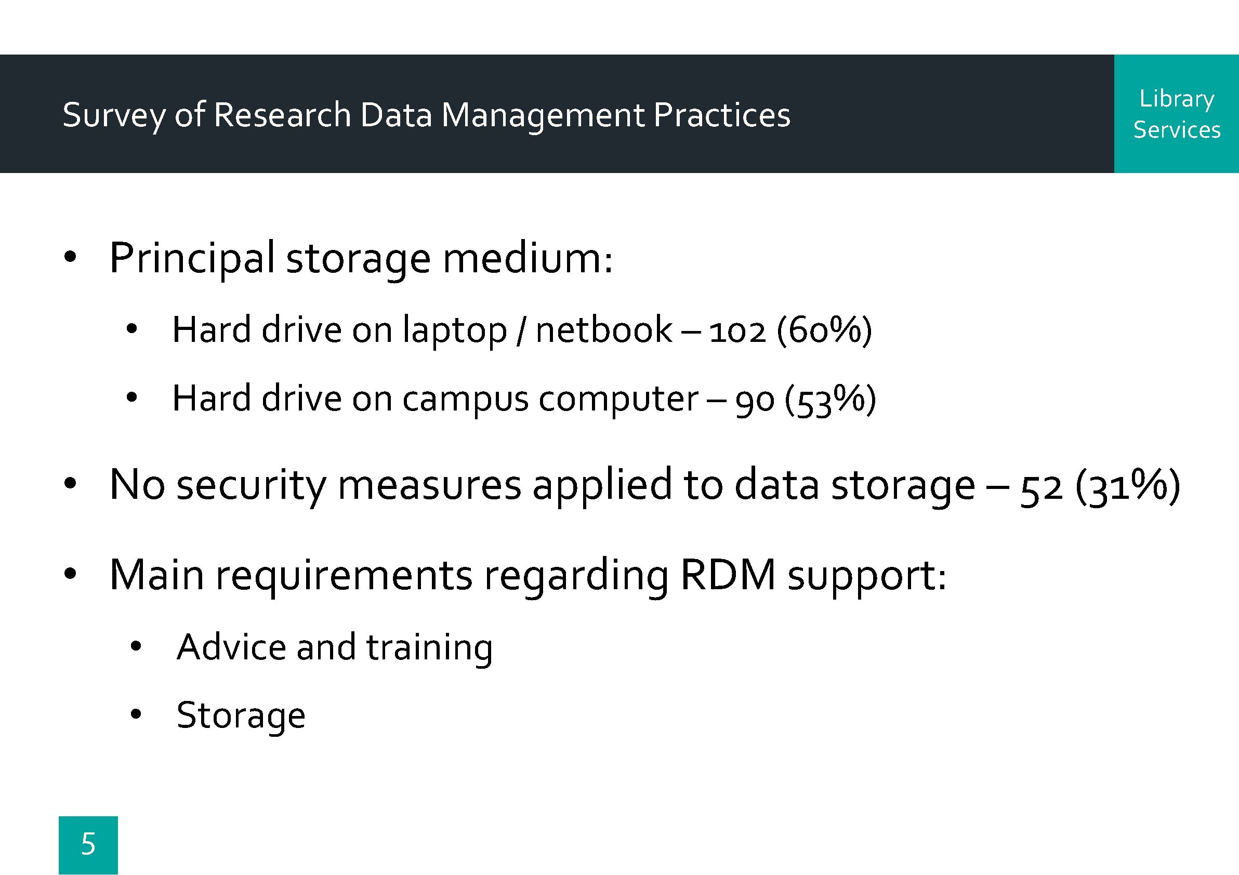Select the 'Principal storage medium:' heading
Viewport: 1239px width, 875px height.
pyautogui.click(x=361, y=260)
